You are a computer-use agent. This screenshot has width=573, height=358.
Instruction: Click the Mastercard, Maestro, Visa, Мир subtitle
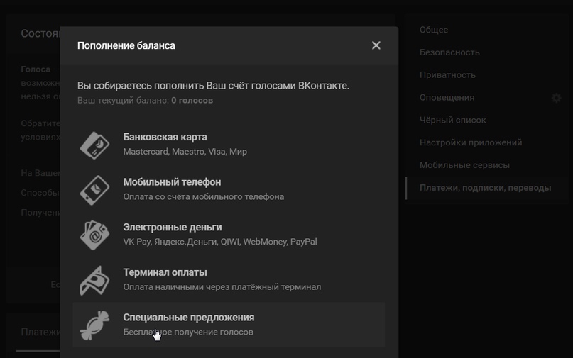(x=185, y=152)
